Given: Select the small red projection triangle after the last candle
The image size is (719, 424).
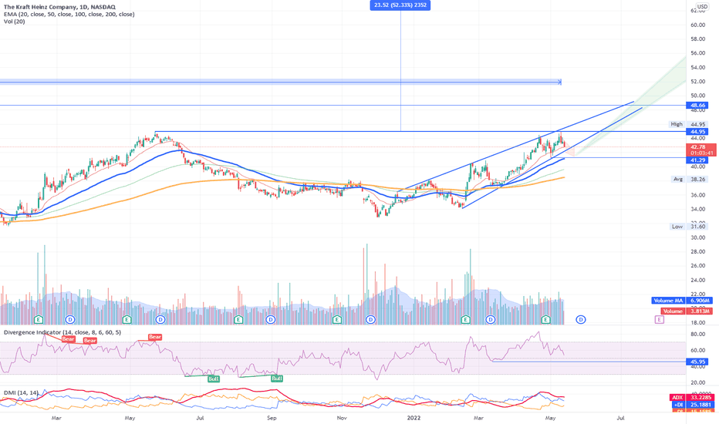Looking at the screenshot, I should coord(569,150).
